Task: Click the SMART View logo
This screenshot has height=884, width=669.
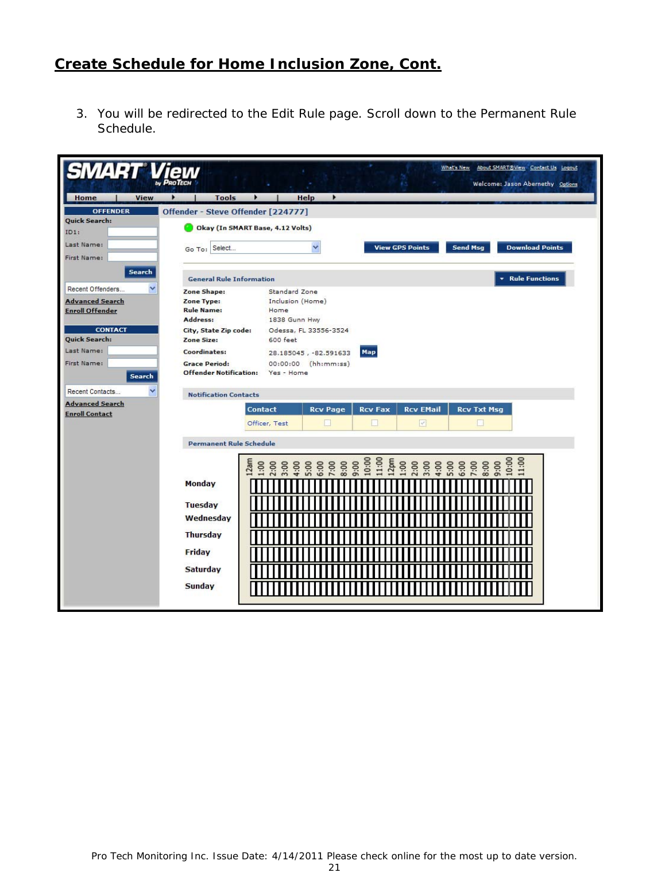Action: pyautogui.click(x=133, y=173)
